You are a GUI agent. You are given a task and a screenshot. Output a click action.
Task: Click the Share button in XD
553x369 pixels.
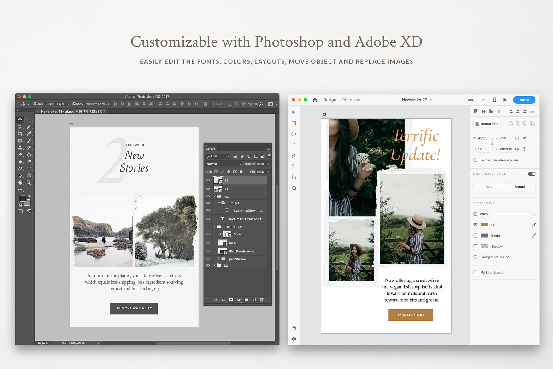tap(524, 100)
